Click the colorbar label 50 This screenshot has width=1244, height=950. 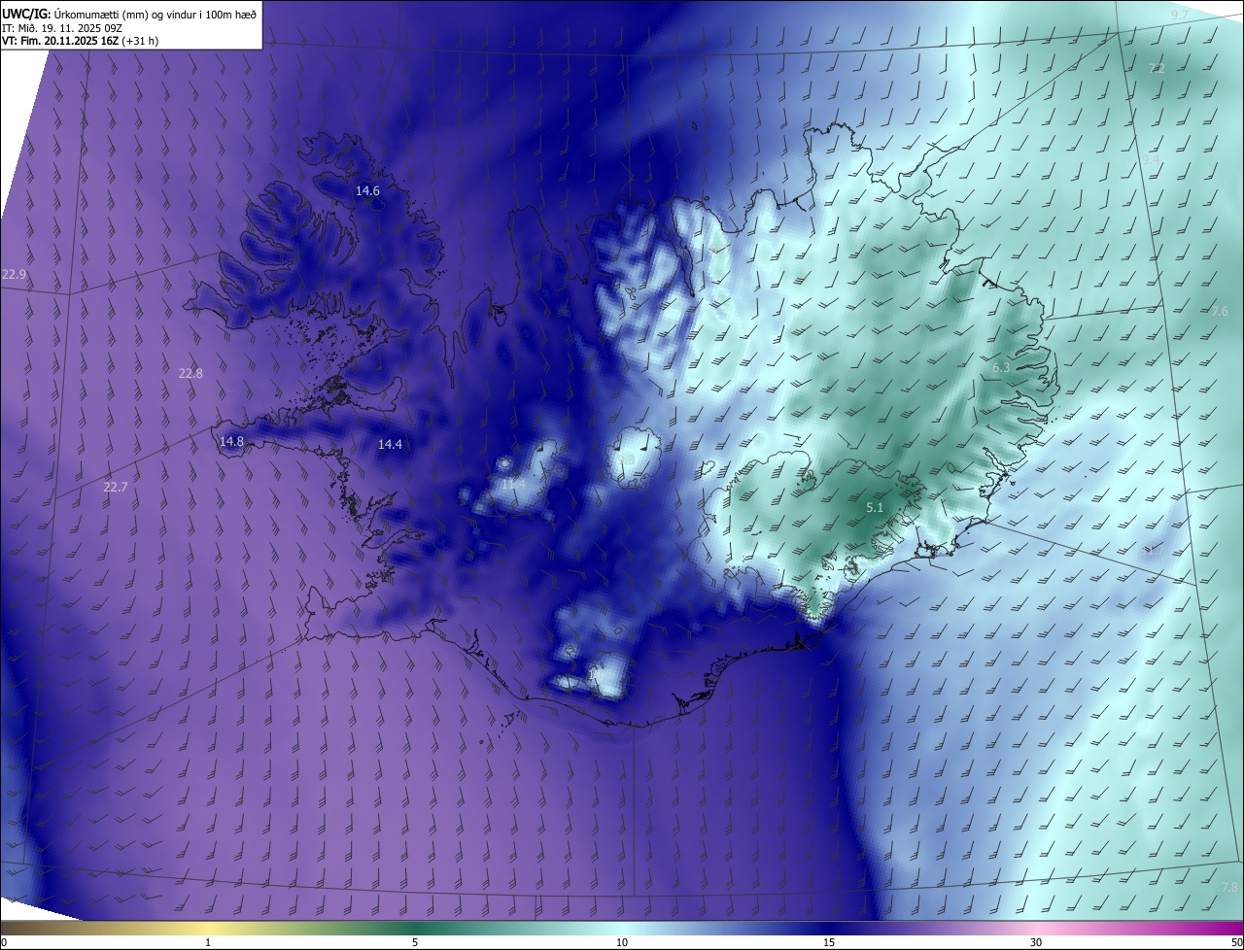1236,942
